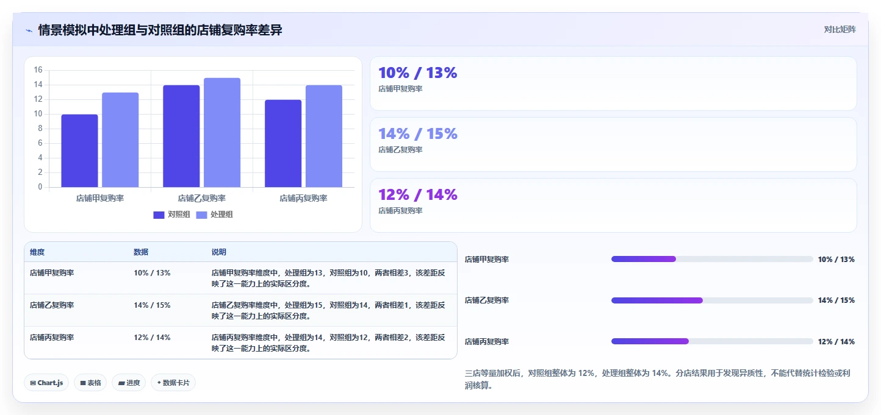Viewport: 881px width, 415px height.
Task: Select the 进度 chip
Action: click(x=129, y=383)
